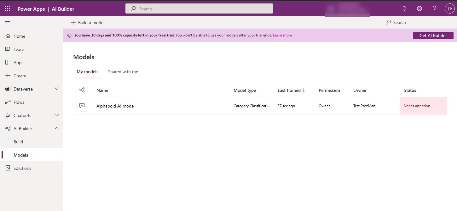Viewport: 457px width, 211px height.
Task: Click the Create plus icon in sidebar
Action: [x=8, y=76]
